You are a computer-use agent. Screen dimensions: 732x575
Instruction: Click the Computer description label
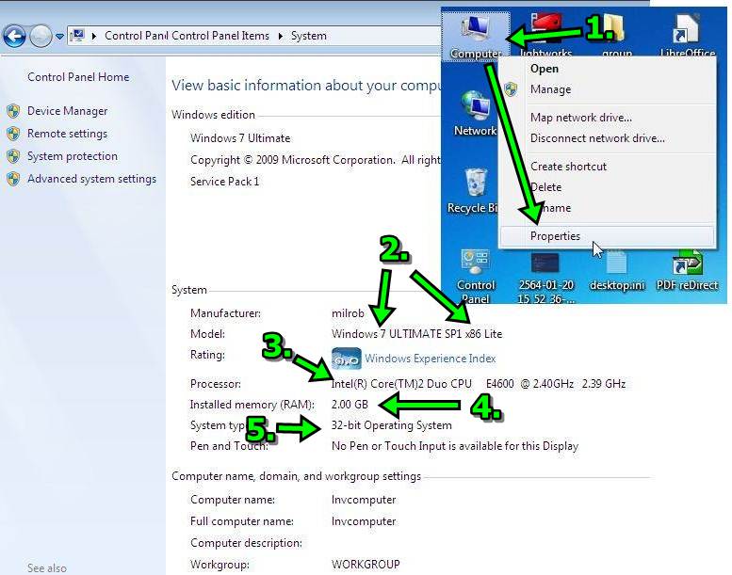(246, 543)
